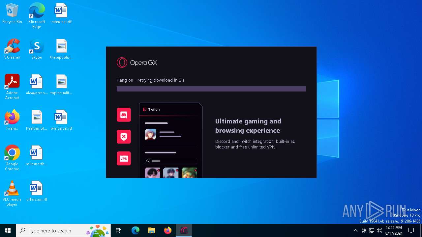This screenshot has height=237, width=422.
Task: Click the first streamer thumbnail in the Twitch preview
Action: coord(152,173)
